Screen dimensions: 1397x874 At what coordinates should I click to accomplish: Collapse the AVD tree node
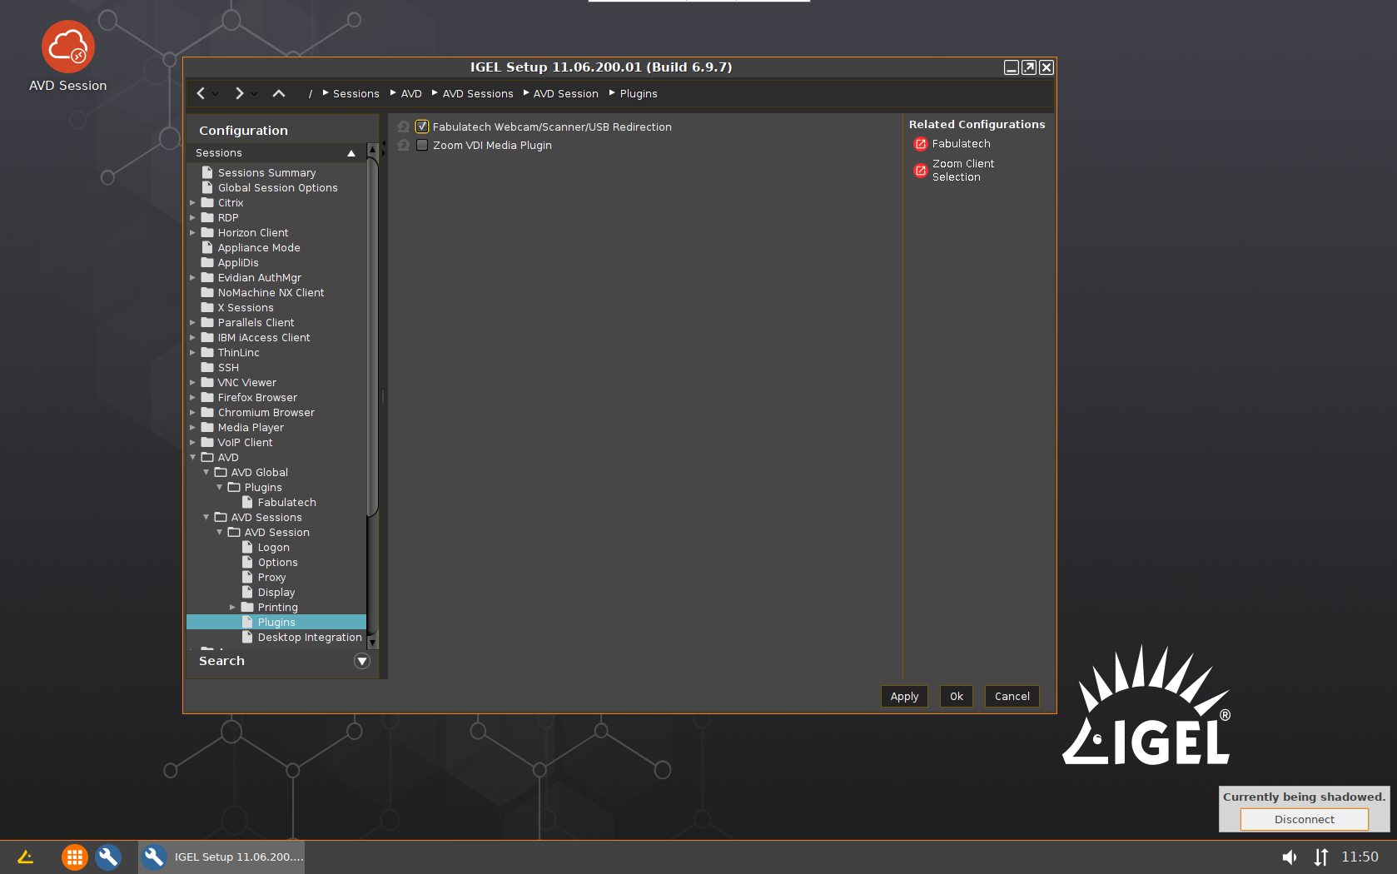192,457
